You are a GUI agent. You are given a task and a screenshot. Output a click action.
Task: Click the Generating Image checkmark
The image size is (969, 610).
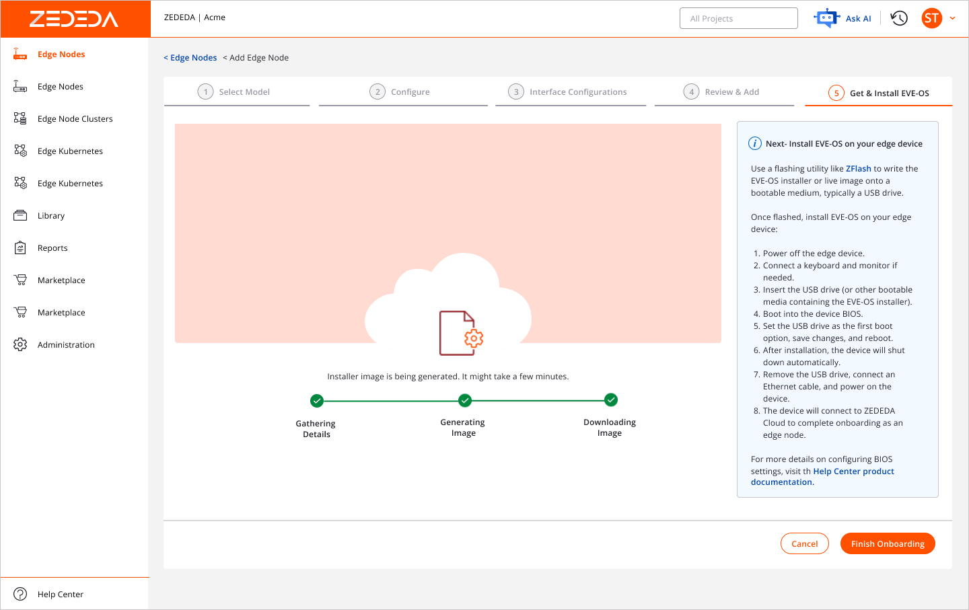coord(464,399)
